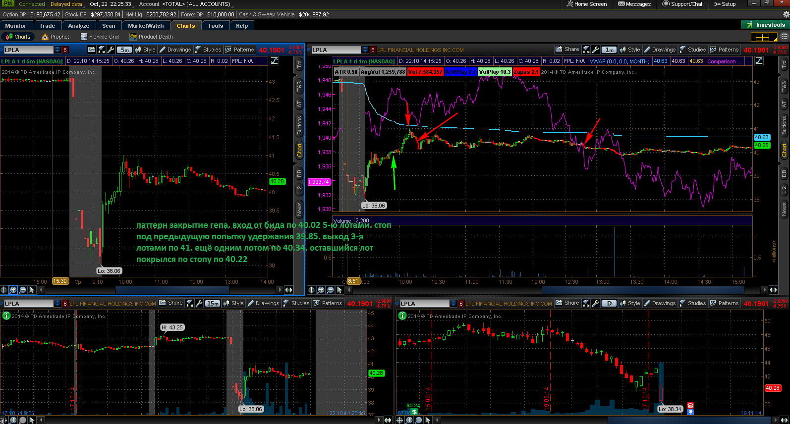Toggle the News side panel of 1m chart

coord(784,209)
